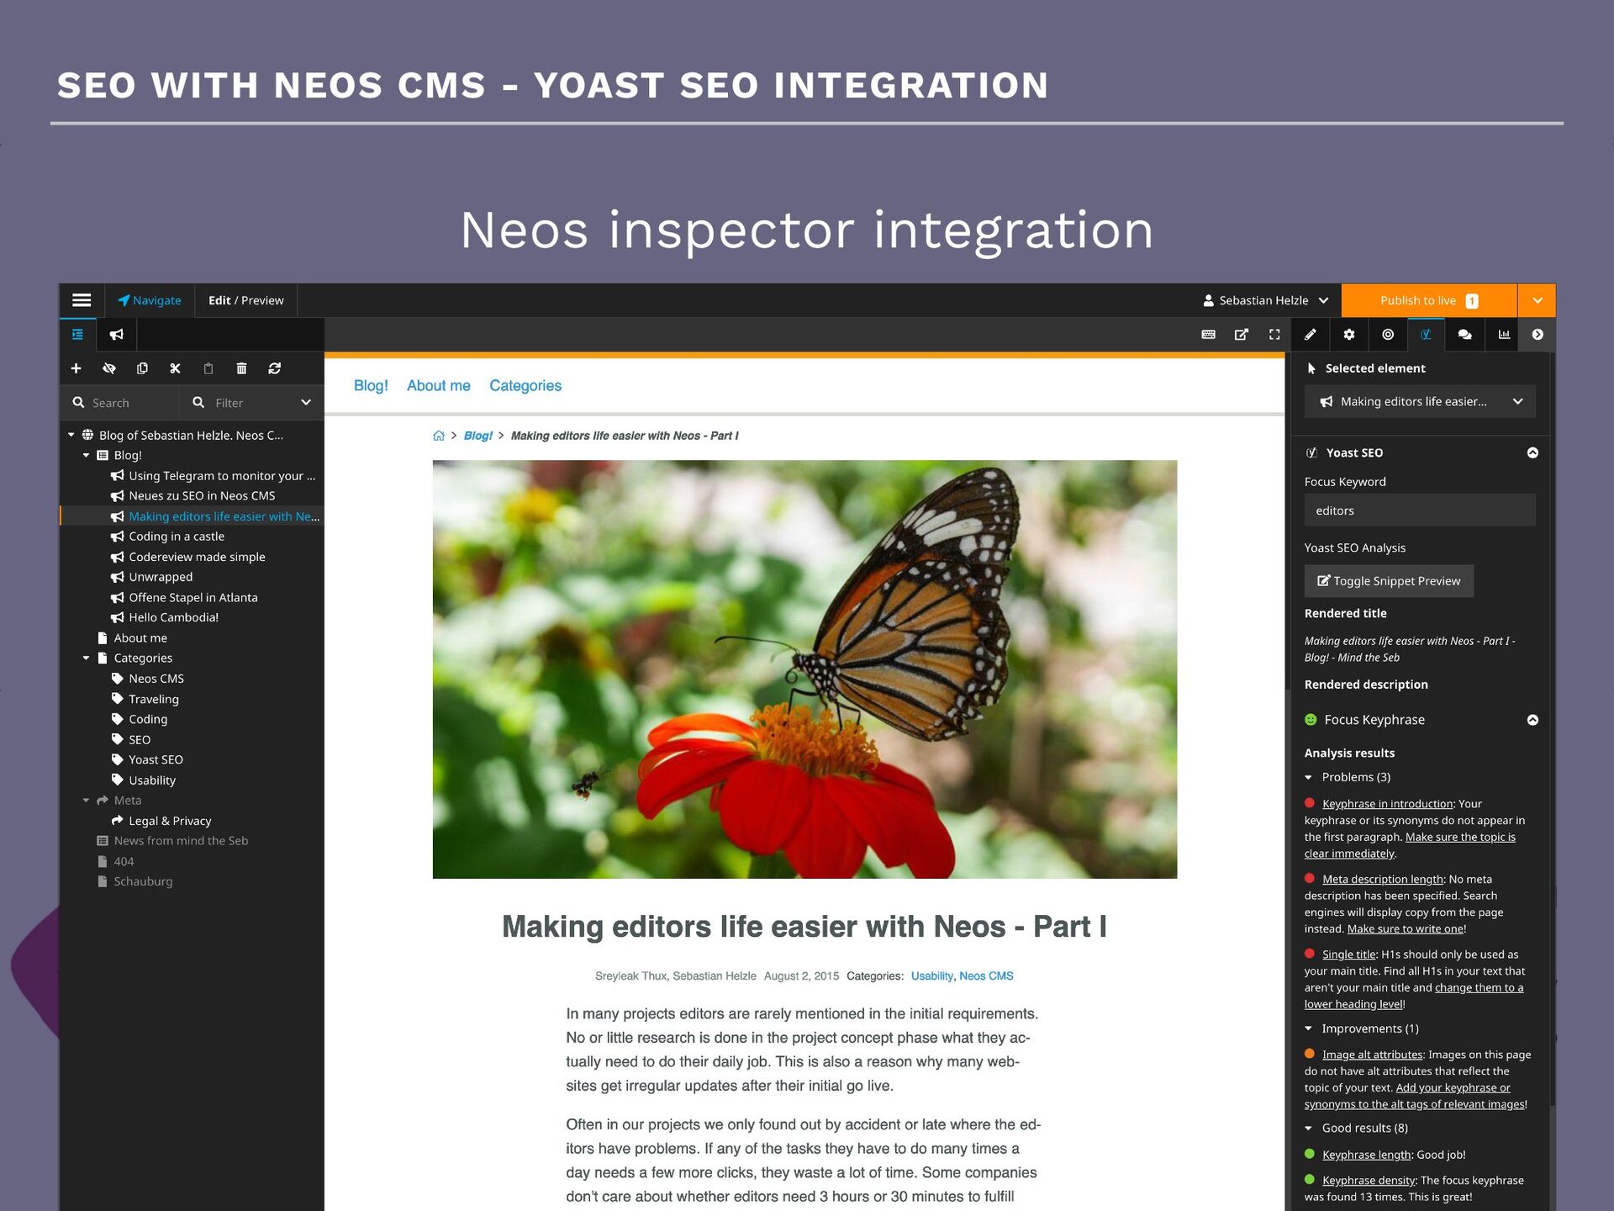Image resolution: width=1614 pixels, height=1211 pixels.
Task: Click 'Meta description length' link
Action: (1382, 879)
